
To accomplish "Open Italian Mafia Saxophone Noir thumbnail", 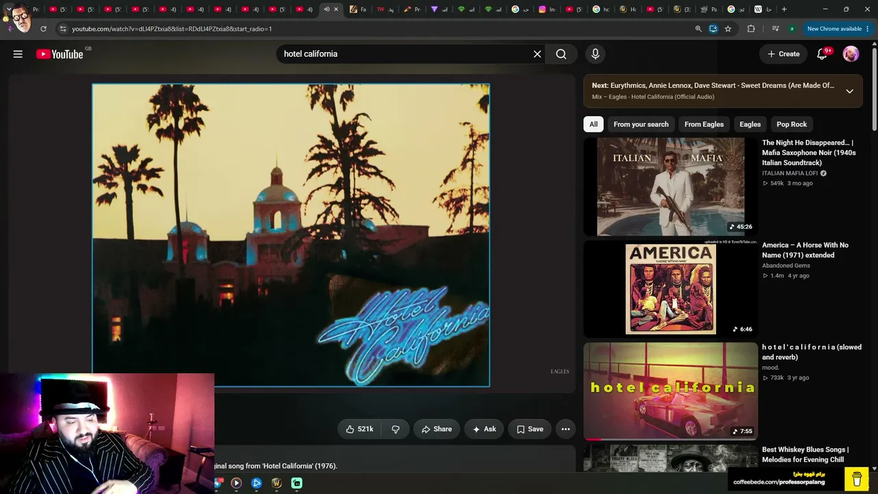I will [x=671, y=187].
